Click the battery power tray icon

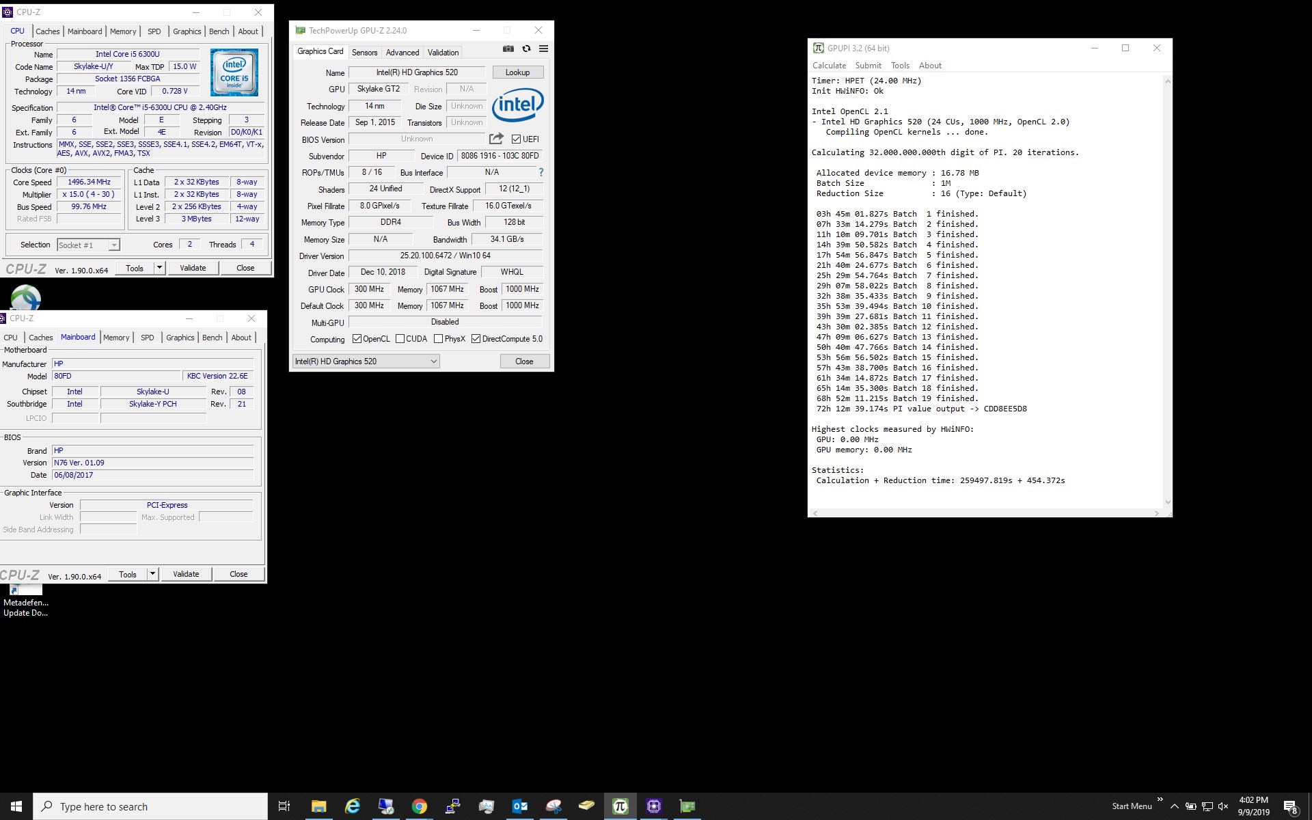1190,806
